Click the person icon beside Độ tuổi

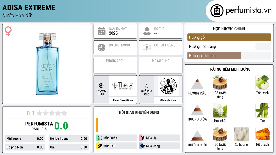pyautogui.click(x=147, y=31)
